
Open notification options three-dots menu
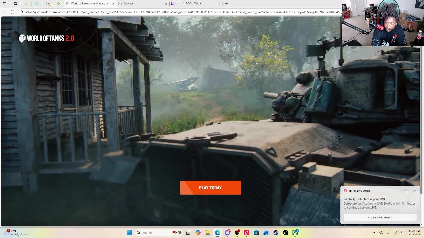click(405, 191)
